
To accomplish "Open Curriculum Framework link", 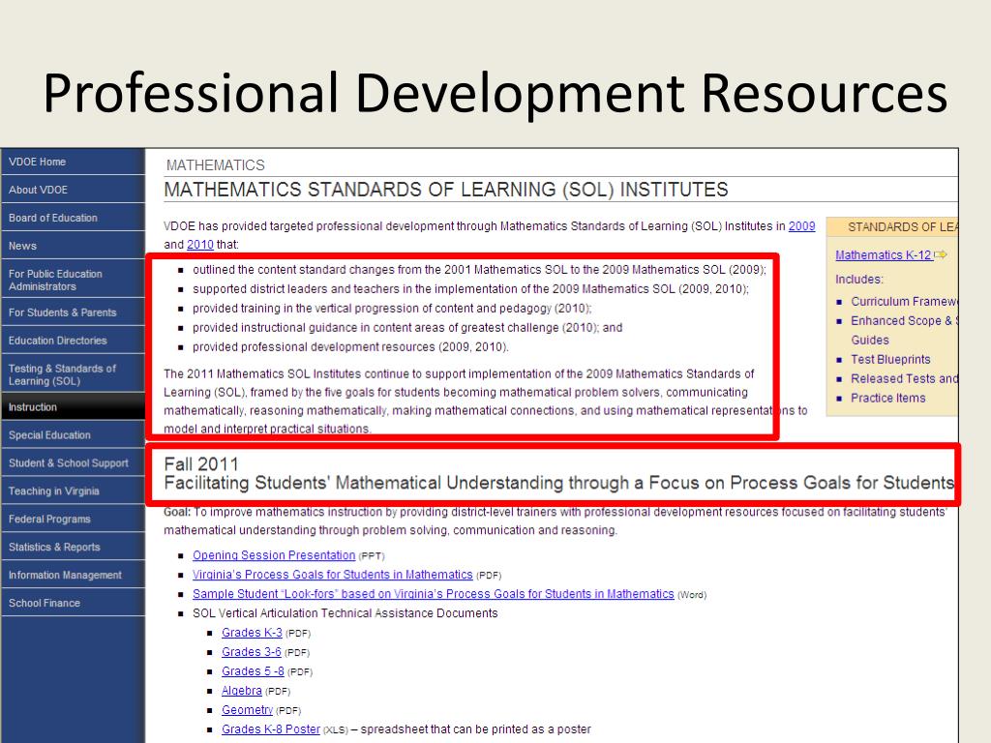I will coord(904,302).
